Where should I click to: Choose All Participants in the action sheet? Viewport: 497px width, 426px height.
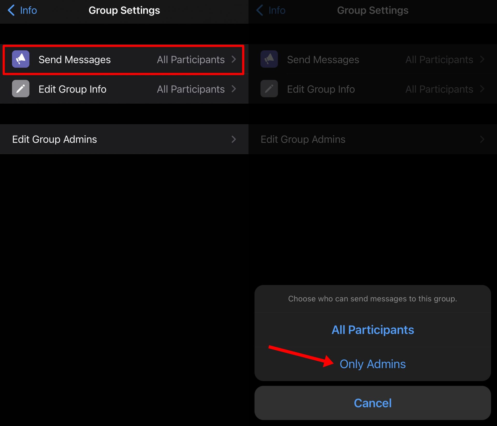[x=373, y=330]
